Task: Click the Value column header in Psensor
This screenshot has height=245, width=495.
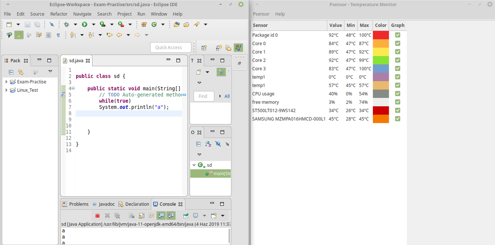Action: click(x=335, y=25)
